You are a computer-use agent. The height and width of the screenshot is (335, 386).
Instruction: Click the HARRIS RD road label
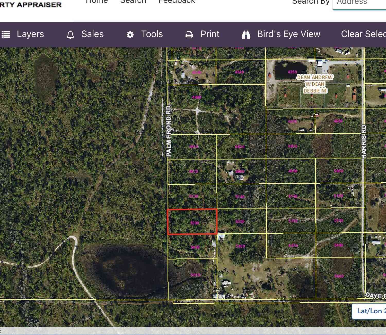click(363, 141)
